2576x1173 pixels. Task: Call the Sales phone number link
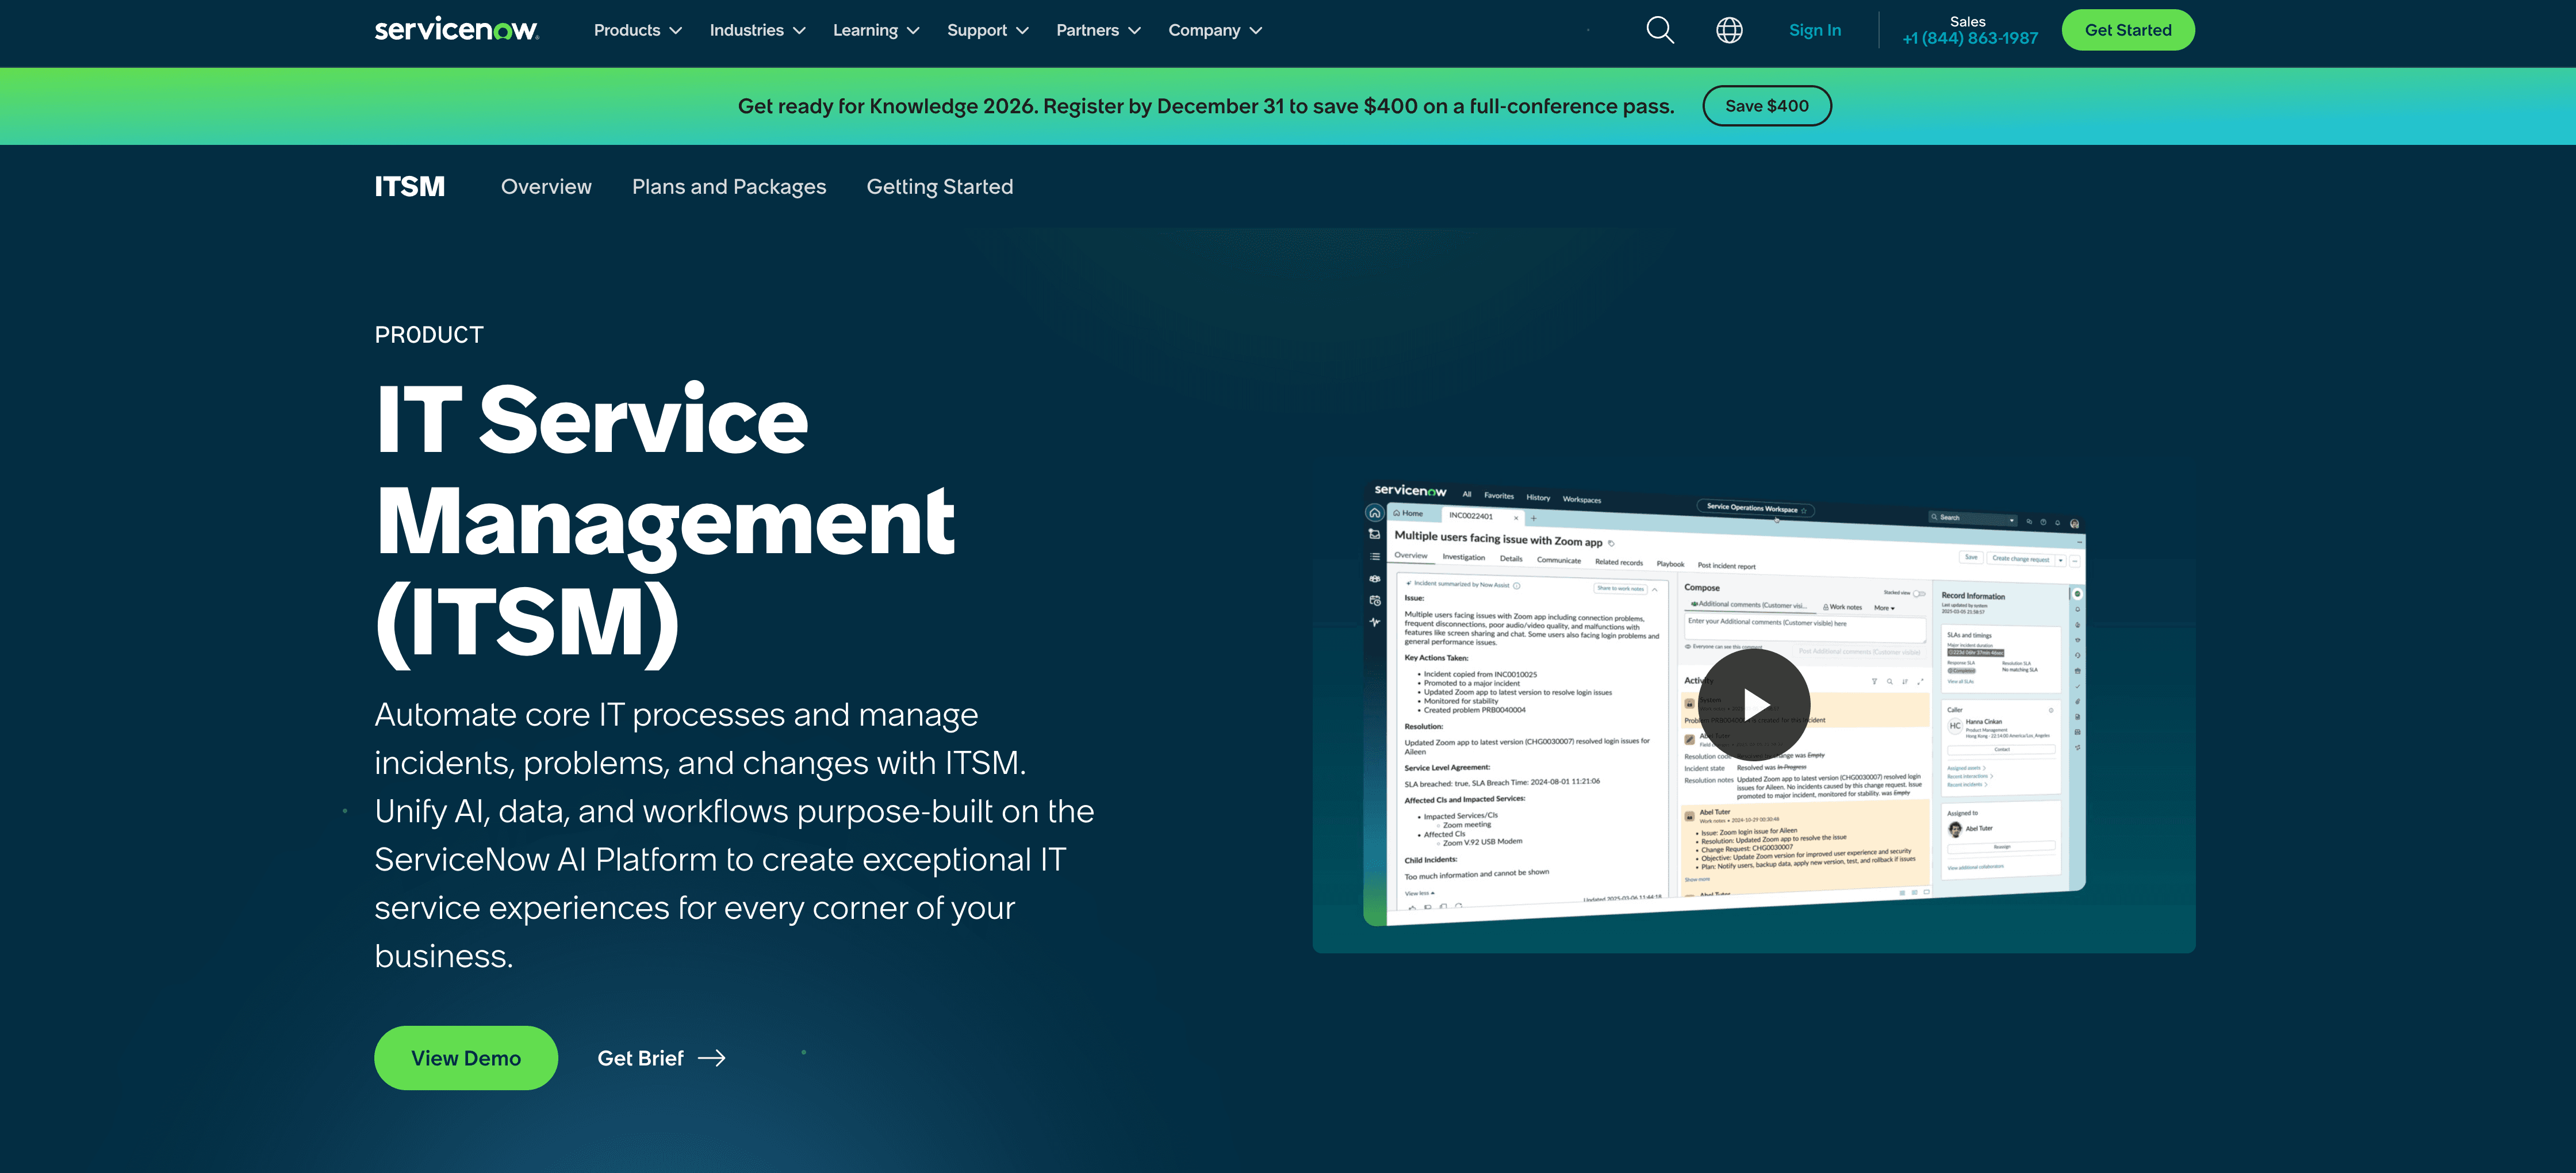point(1969,38)
